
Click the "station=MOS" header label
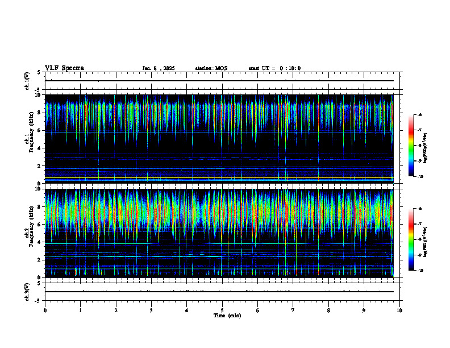click(x=211, y=68)
